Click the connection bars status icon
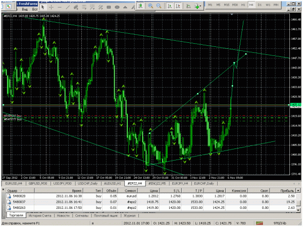This screenshot has width=303, height=227. [x=260, y=223]
